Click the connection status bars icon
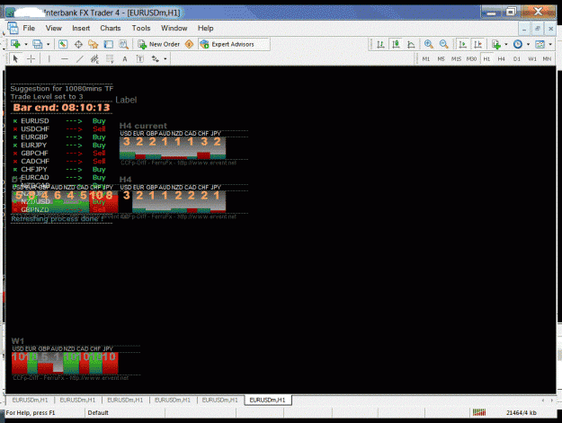This screenshot has width=562, height=423. pyautogui.click(x=479, y=412)
